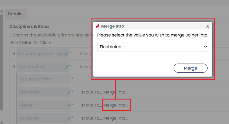Toggle the Is Visible To Client checkbox
The height and width of the screenshot is (124, 229).
[x=12, y=43]
